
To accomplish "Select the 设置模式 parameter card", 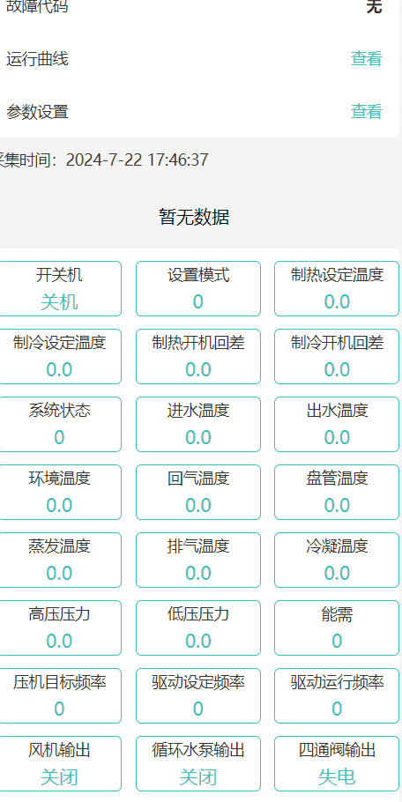I will (x=198, y=288).
